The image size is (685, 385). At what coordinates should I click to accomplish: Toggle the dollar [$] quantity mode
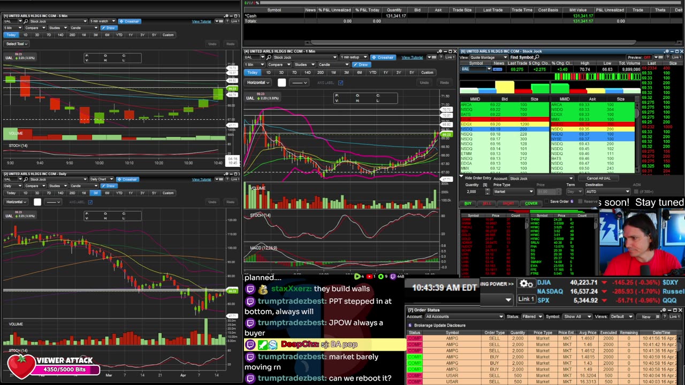pos(485,185)
